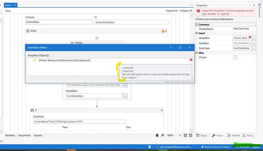Click the fit to screen icon
The width and height of the screenshot is (263, 151).
185,135
